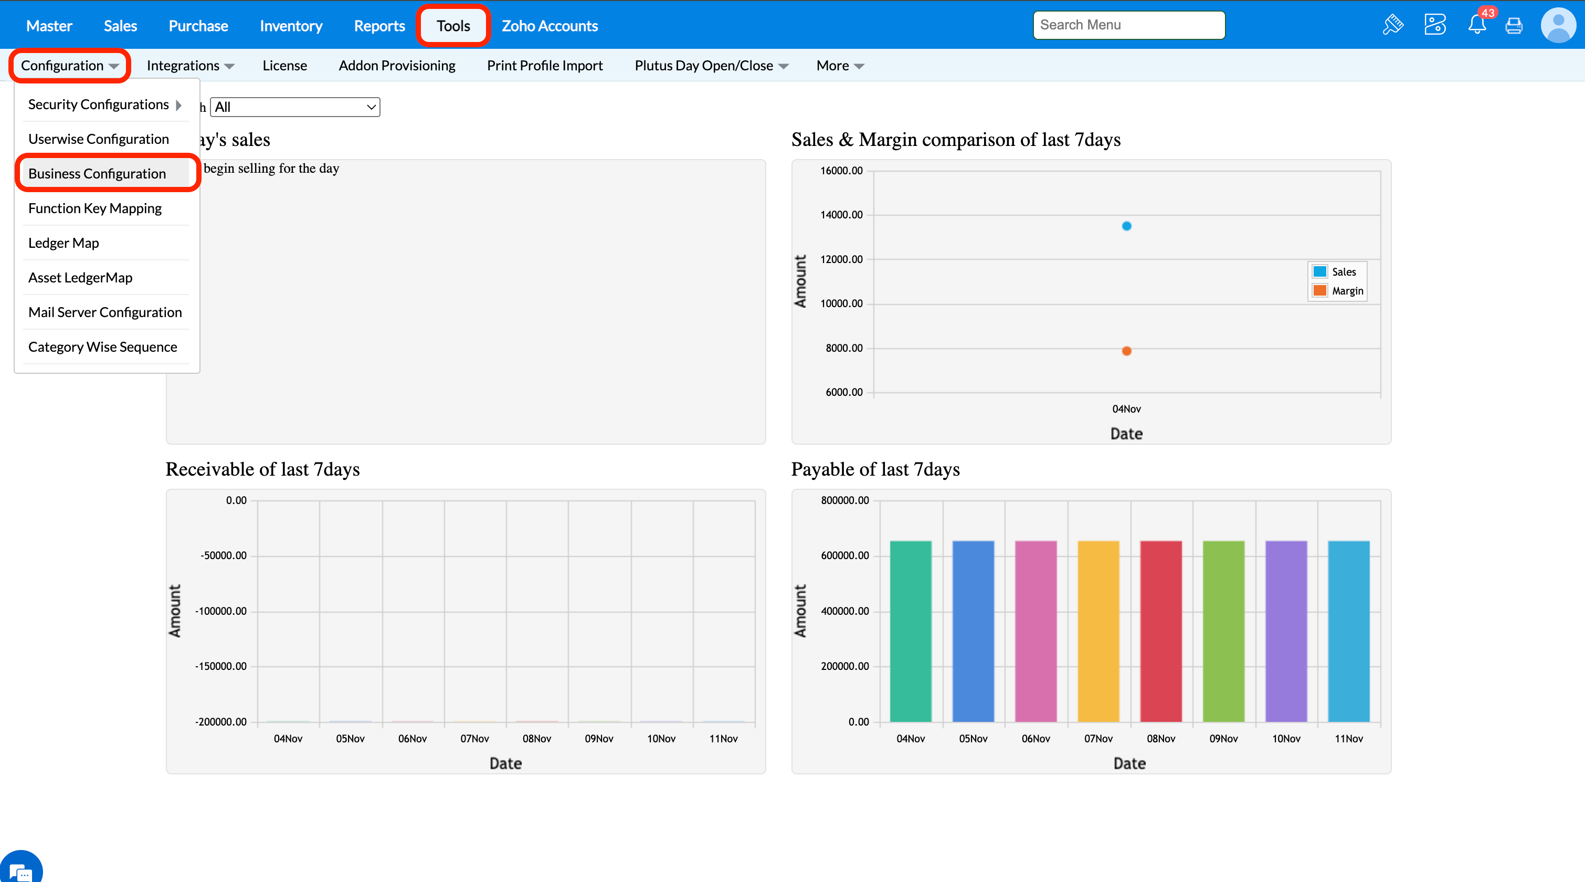
Task: Expand the Security Configurations submenu arrow
Action: pos(178,104)
